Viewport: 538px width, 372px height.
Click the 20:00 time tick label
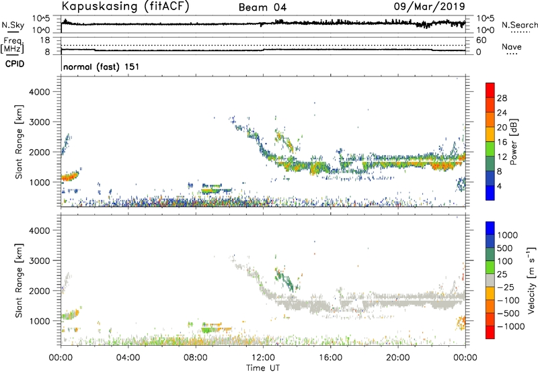point(398,358)
